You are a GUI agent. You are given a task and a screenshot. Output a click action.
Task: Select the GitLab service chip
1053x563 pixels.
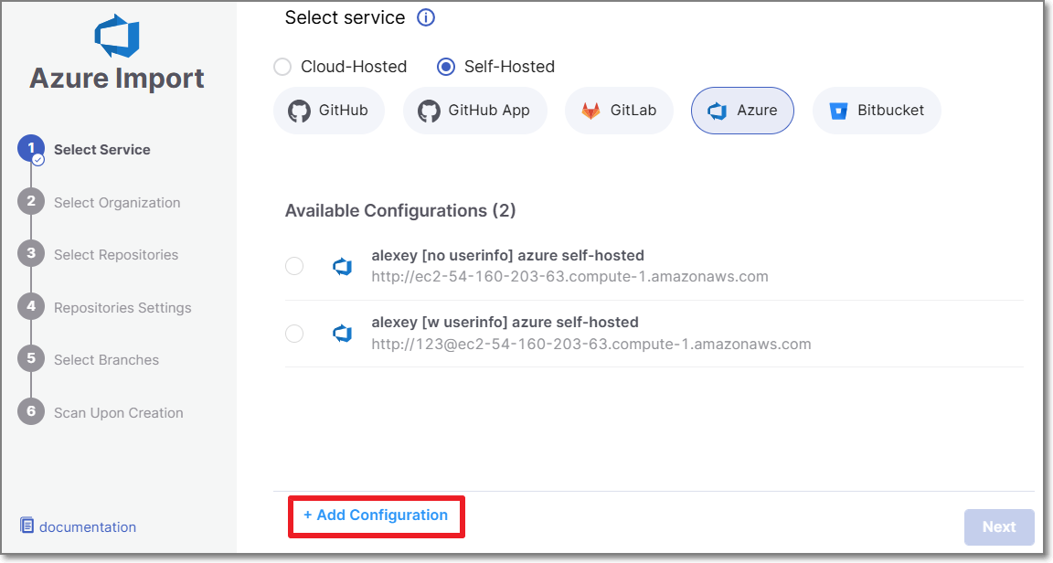pos(619,111)
